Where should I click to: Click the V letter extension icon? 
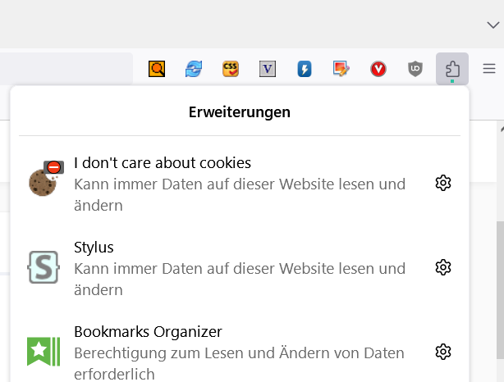(268, 69)
